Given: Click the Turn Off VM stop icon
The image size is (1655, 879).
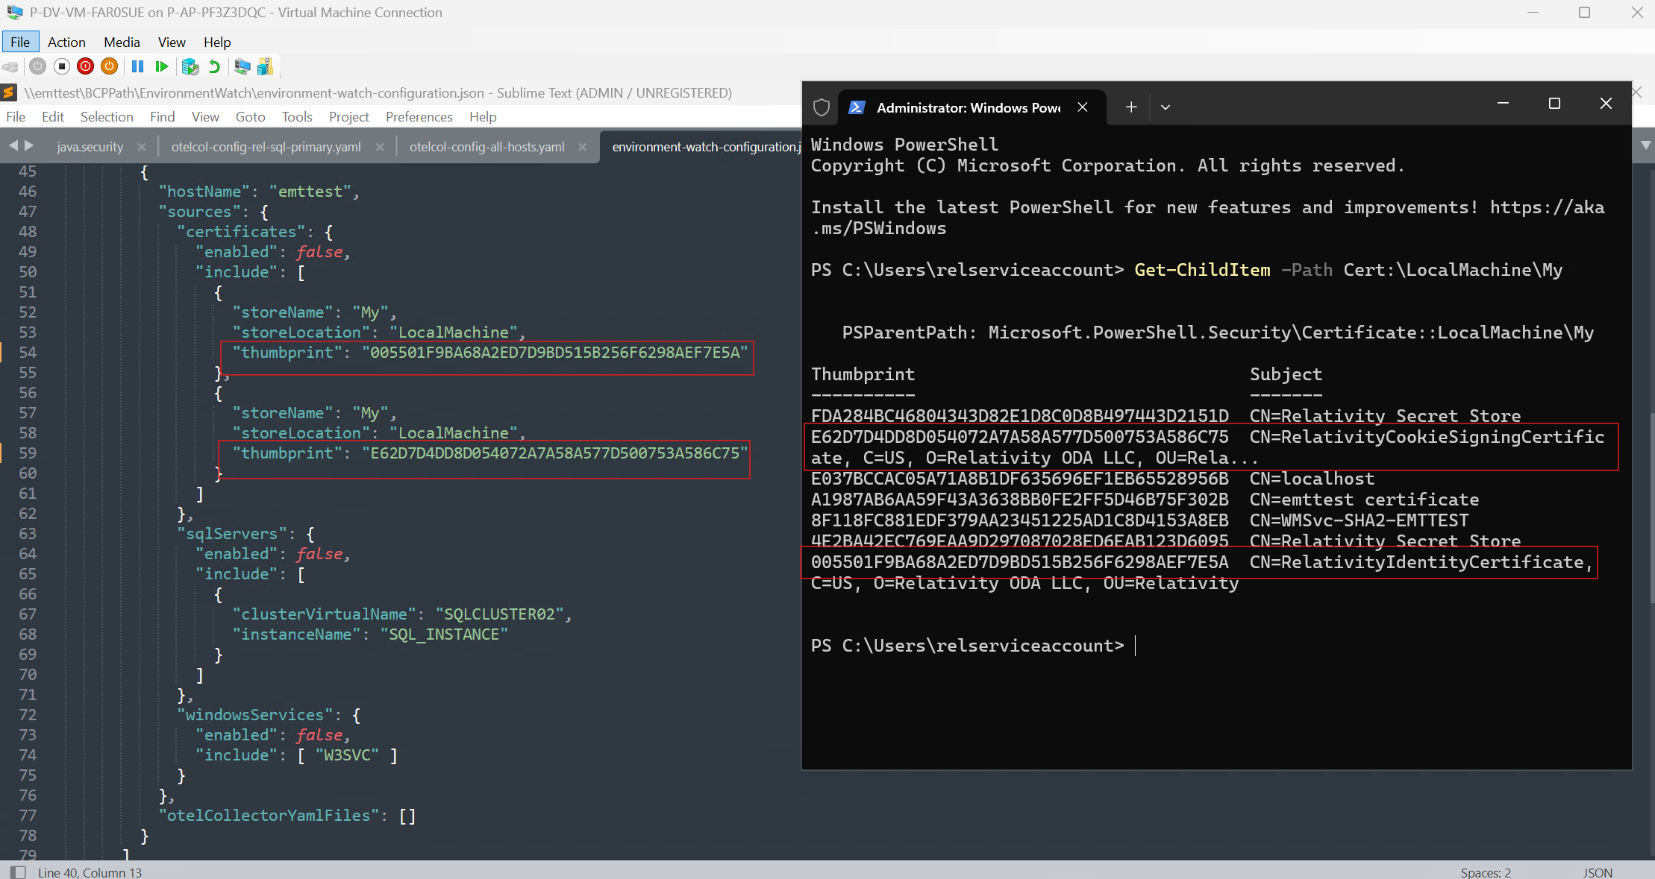Looking at the screenshot, I should (62, 66).
